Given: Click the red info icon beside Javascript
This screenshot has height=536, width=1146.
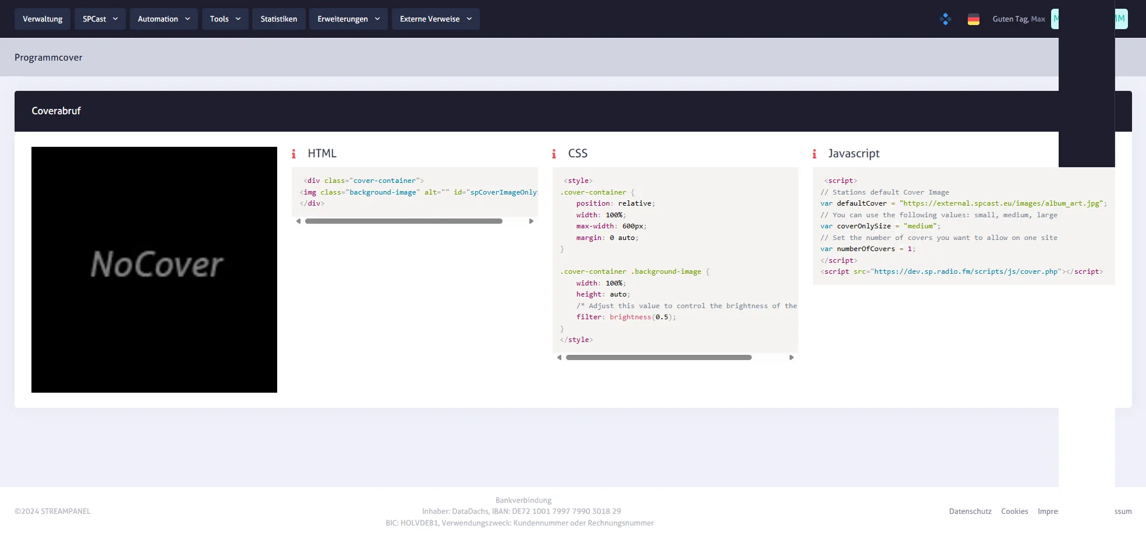Looking at the screenshot, I should pyautogui.click(x=814, y=154).
